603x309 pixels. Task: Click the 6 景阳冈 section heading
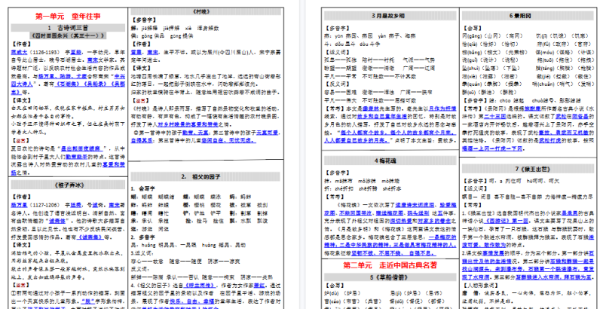[528, 16]
